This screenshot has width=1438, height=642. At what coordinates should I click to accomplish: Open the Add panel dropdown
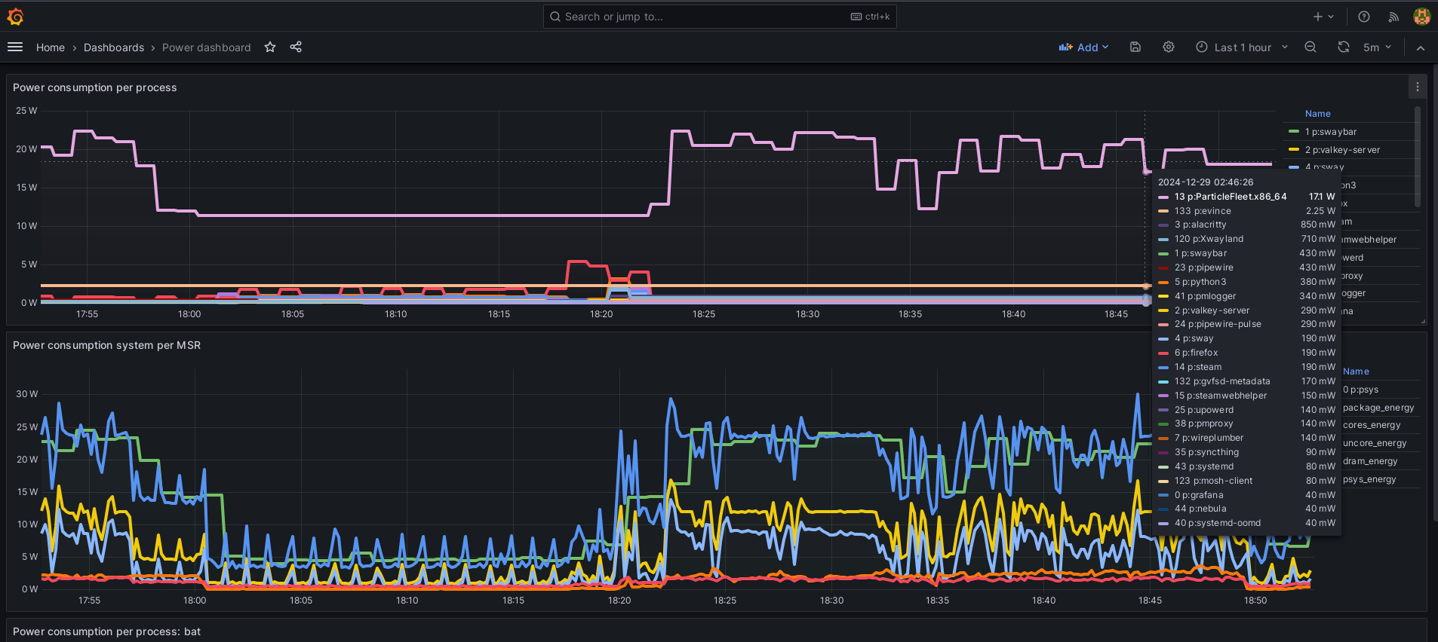click(1083, 47)
